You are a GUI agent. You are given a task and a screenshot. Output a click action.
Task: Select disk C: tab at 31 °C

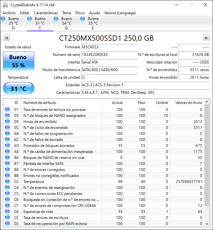click(x=40, y=23)
